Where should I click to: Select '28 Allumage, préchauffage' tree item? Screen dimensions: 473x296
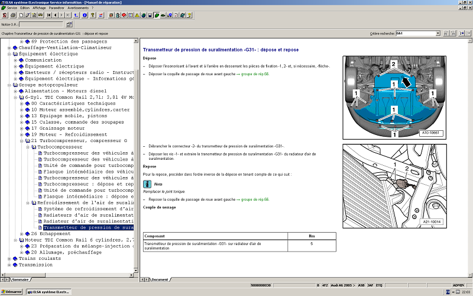[66, 253]
